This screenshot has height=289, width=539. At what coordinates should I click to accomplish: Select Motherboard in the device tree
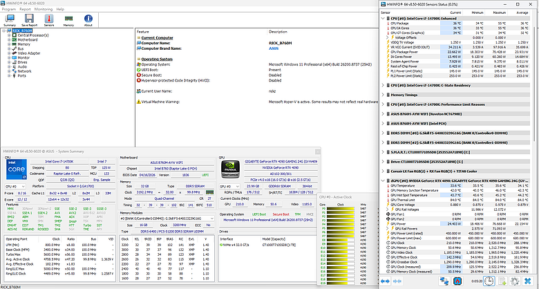pyautogui.click(x=28, y=39)
